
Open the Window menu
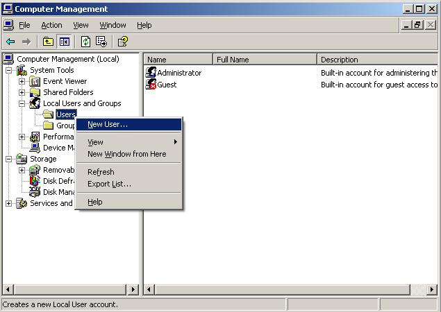(113, 25)
